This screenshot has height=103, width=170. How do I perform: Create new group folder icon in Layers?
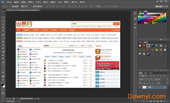158,101
